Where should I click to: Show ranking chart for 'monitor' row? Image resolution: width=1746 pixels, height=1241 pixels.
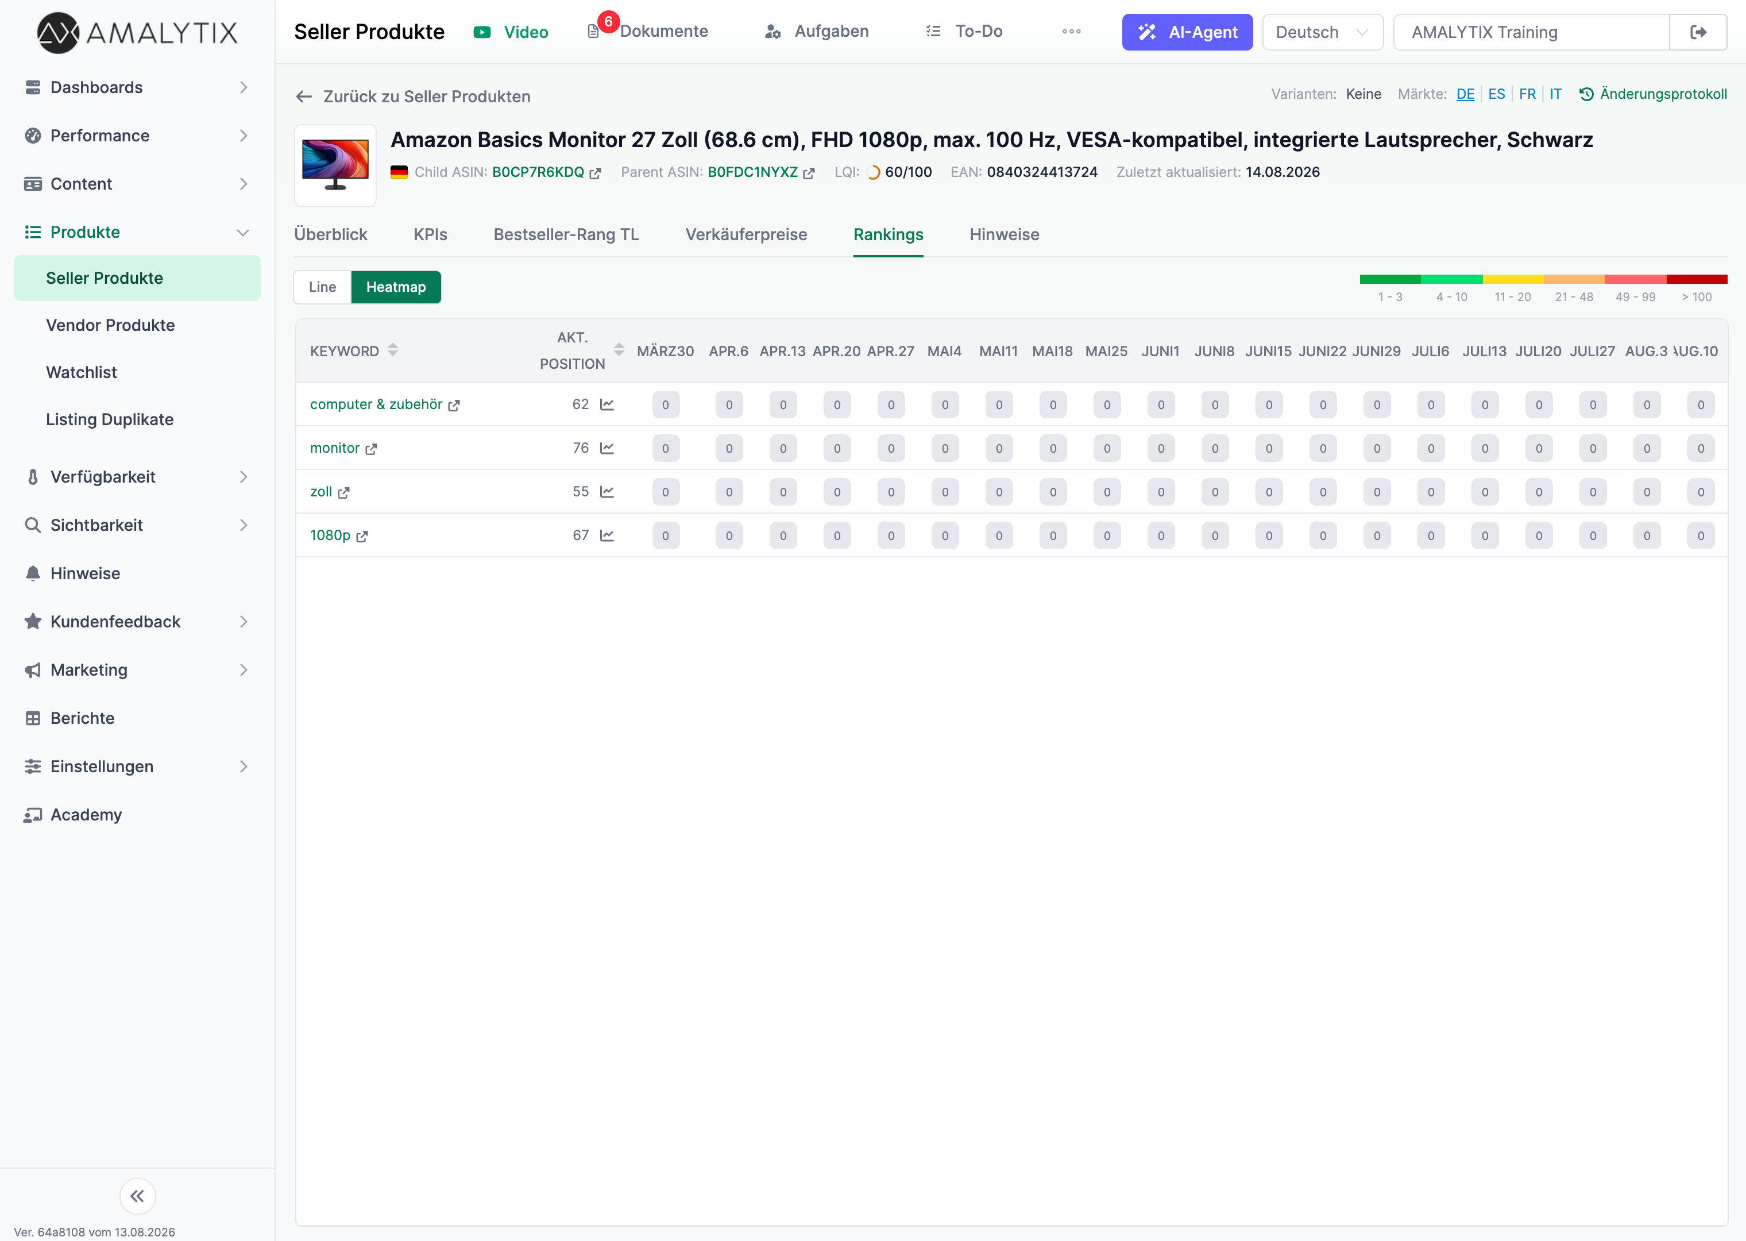(x=607, y=448)
